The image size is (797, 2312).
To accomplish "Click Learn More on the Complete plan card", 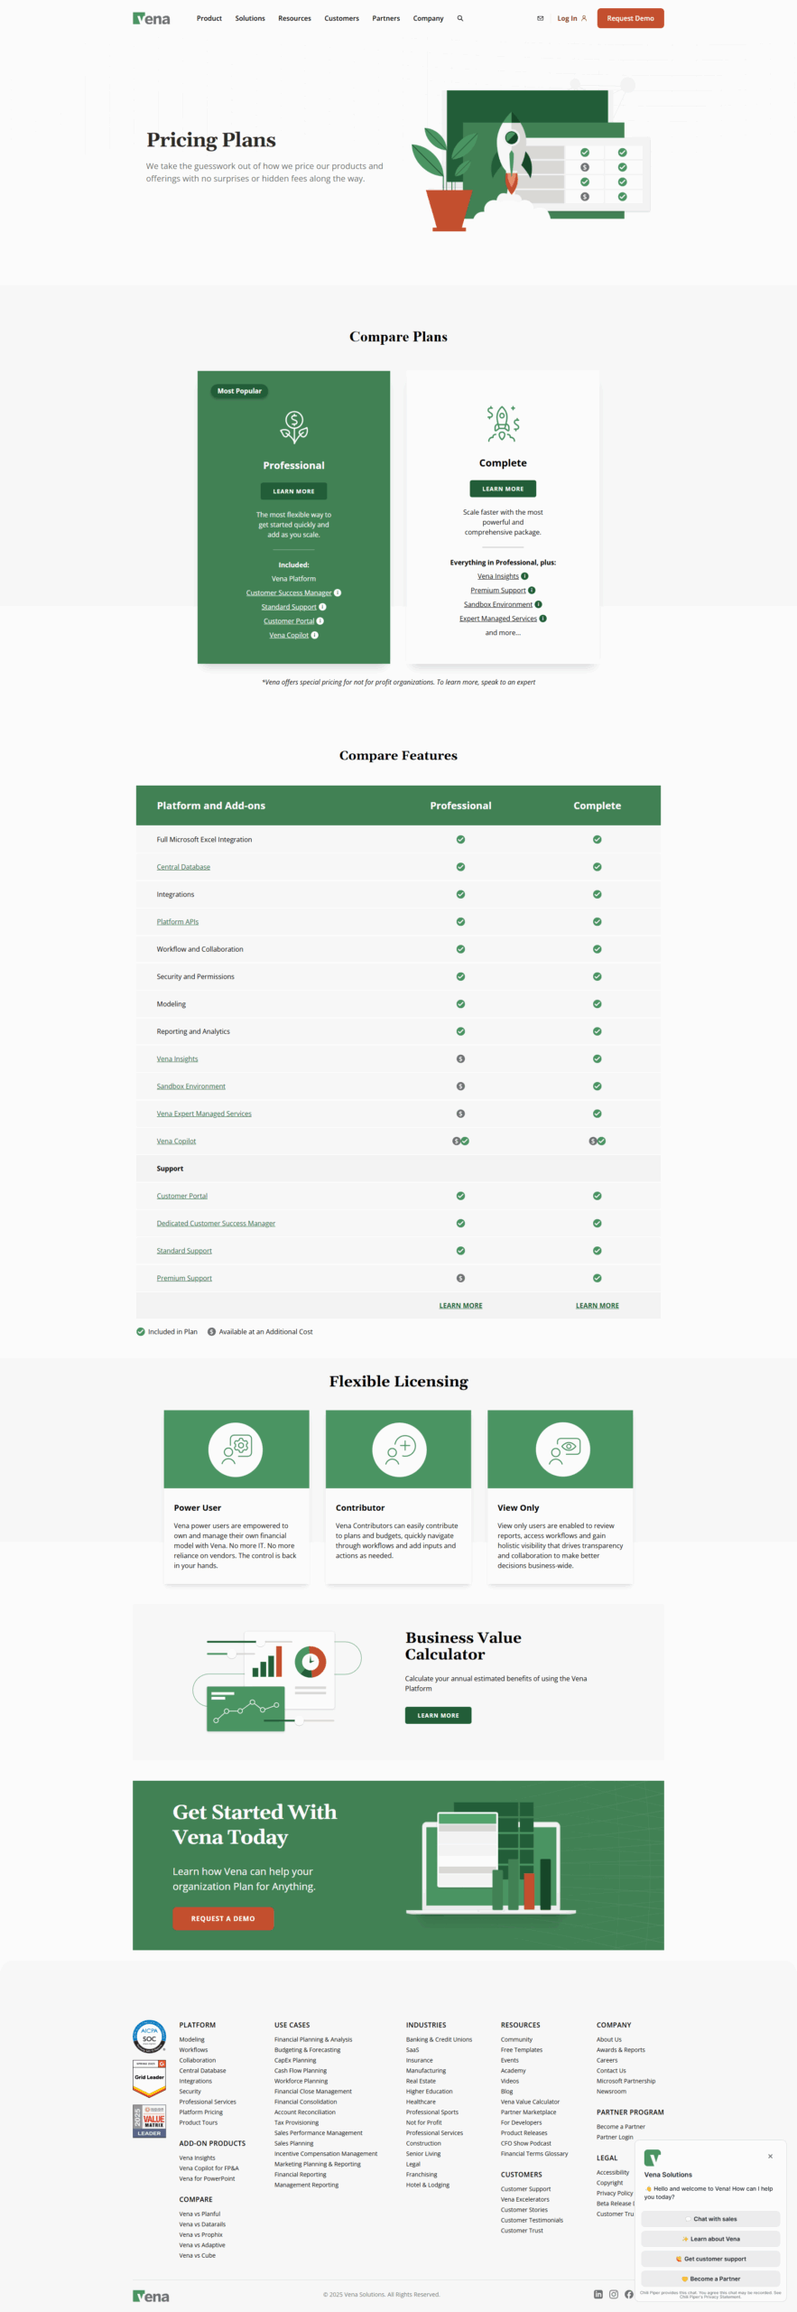I will [x=503, y=489].
